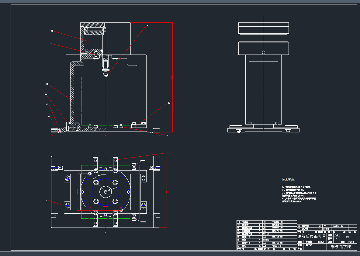Click the 1:3 scale cell in title block

tap(336, 235)
